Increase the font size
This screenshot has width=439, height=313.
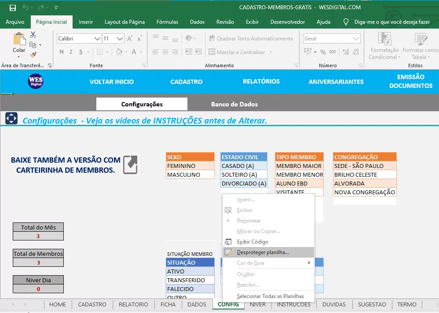[x=130, y=39]
